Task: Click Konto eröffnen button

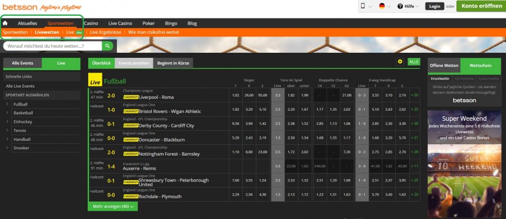Action: (481, 6)
